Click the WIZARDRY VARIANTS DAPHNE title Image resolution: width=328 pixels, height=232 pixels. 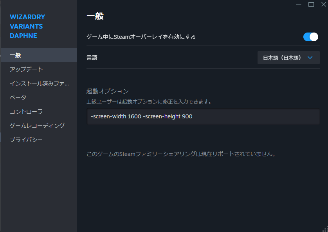27,26
